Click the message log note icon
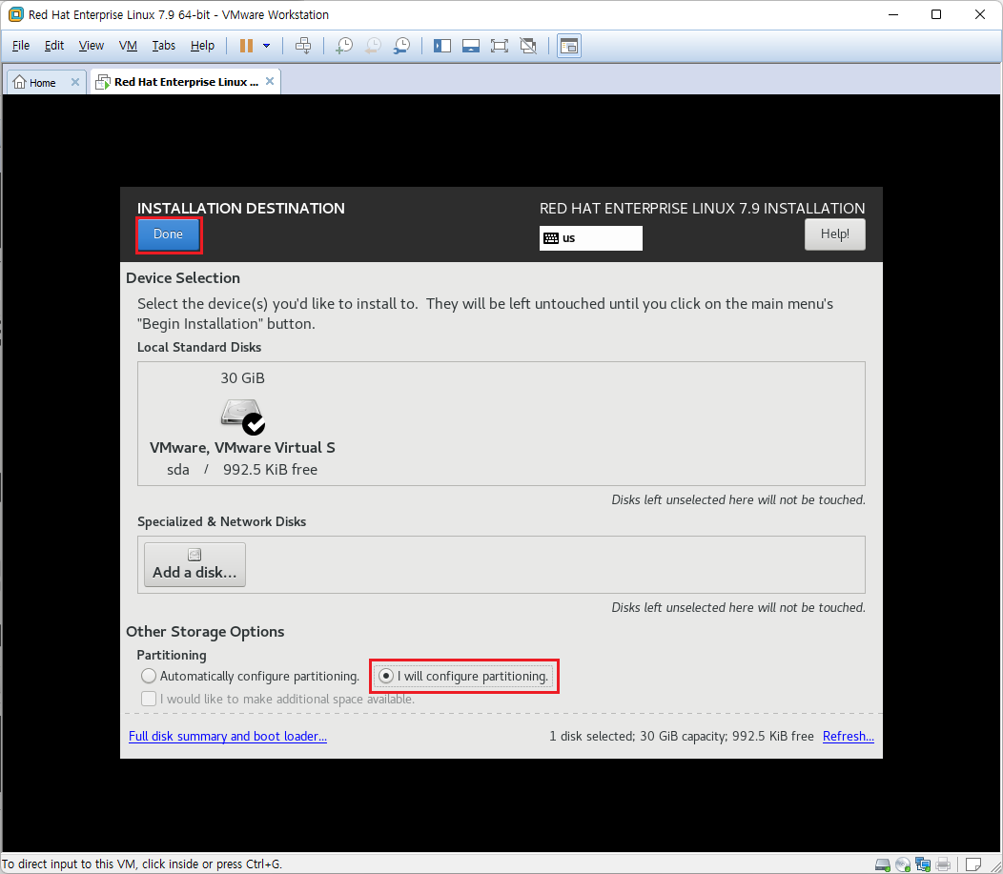This screenshot has width=1003, height=874. pyautogui.click(x=972, y=864)
